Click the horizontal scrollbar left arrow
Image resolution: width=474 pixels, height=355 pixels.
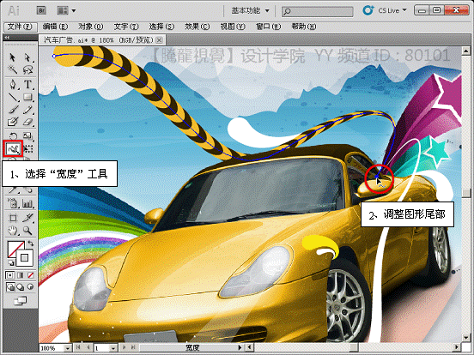(249, 348)
